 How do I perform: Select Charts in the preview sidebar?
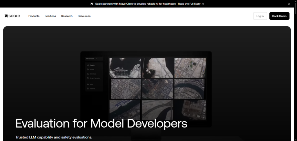click(92, 65)
